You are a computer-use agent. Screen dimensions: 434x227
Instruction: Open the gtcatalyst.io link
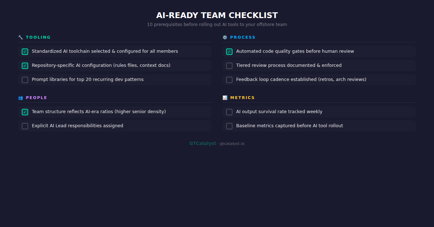point(232,143)
